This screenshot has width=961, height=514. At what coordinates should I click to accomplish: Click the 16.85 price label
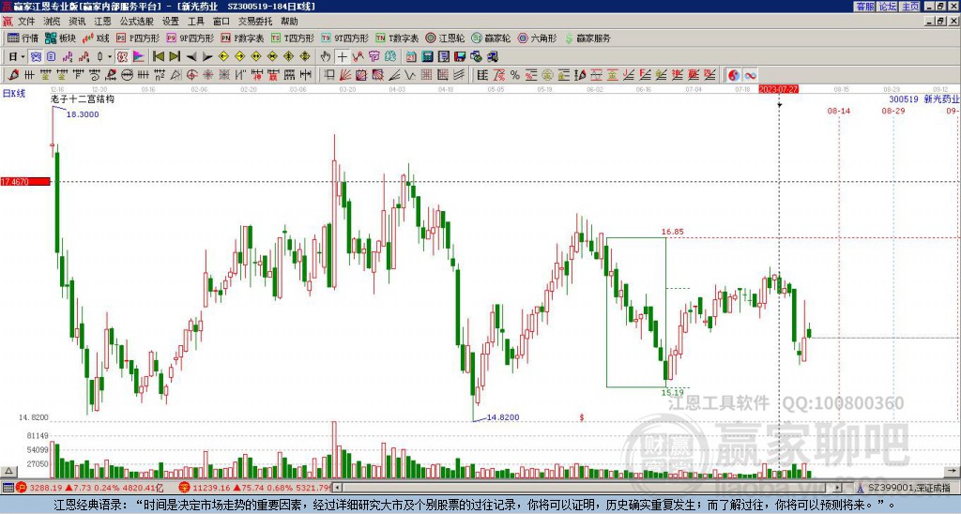(672, 232)
